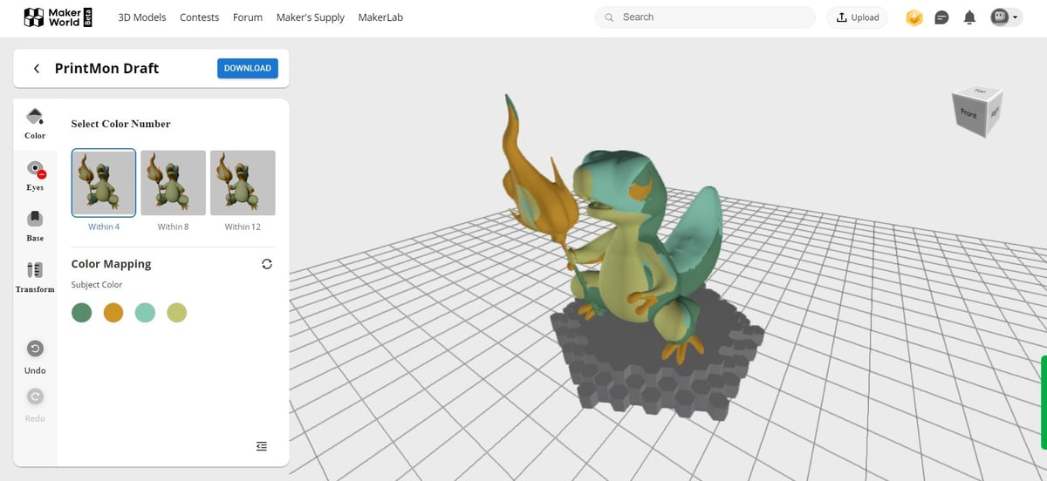Select the Within 4 color thumbnail
This screenshot has height=481, width=1047.
(104, 183)
